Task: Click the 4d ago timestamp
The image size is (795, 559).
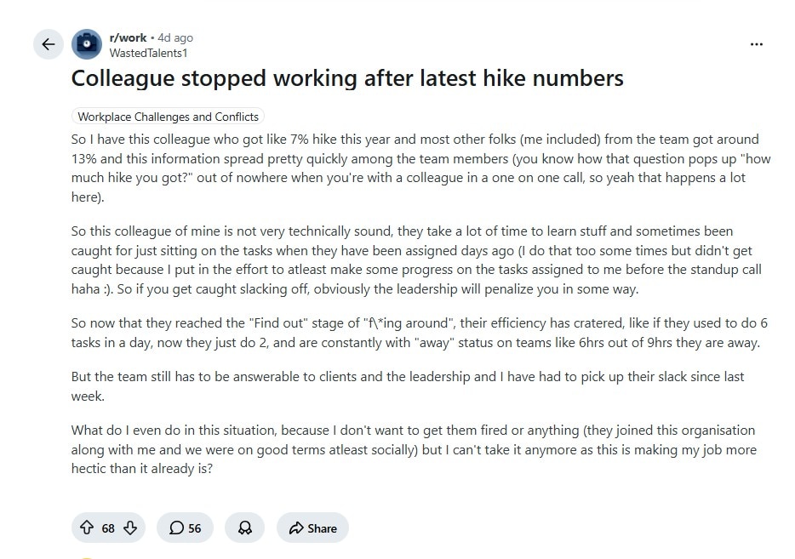Action: [175, 37]
